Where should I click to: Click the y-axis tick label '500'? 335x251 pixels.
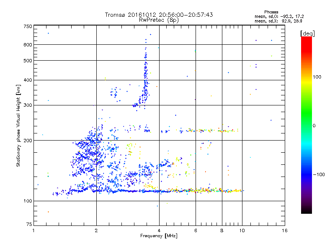click(28, 61)
